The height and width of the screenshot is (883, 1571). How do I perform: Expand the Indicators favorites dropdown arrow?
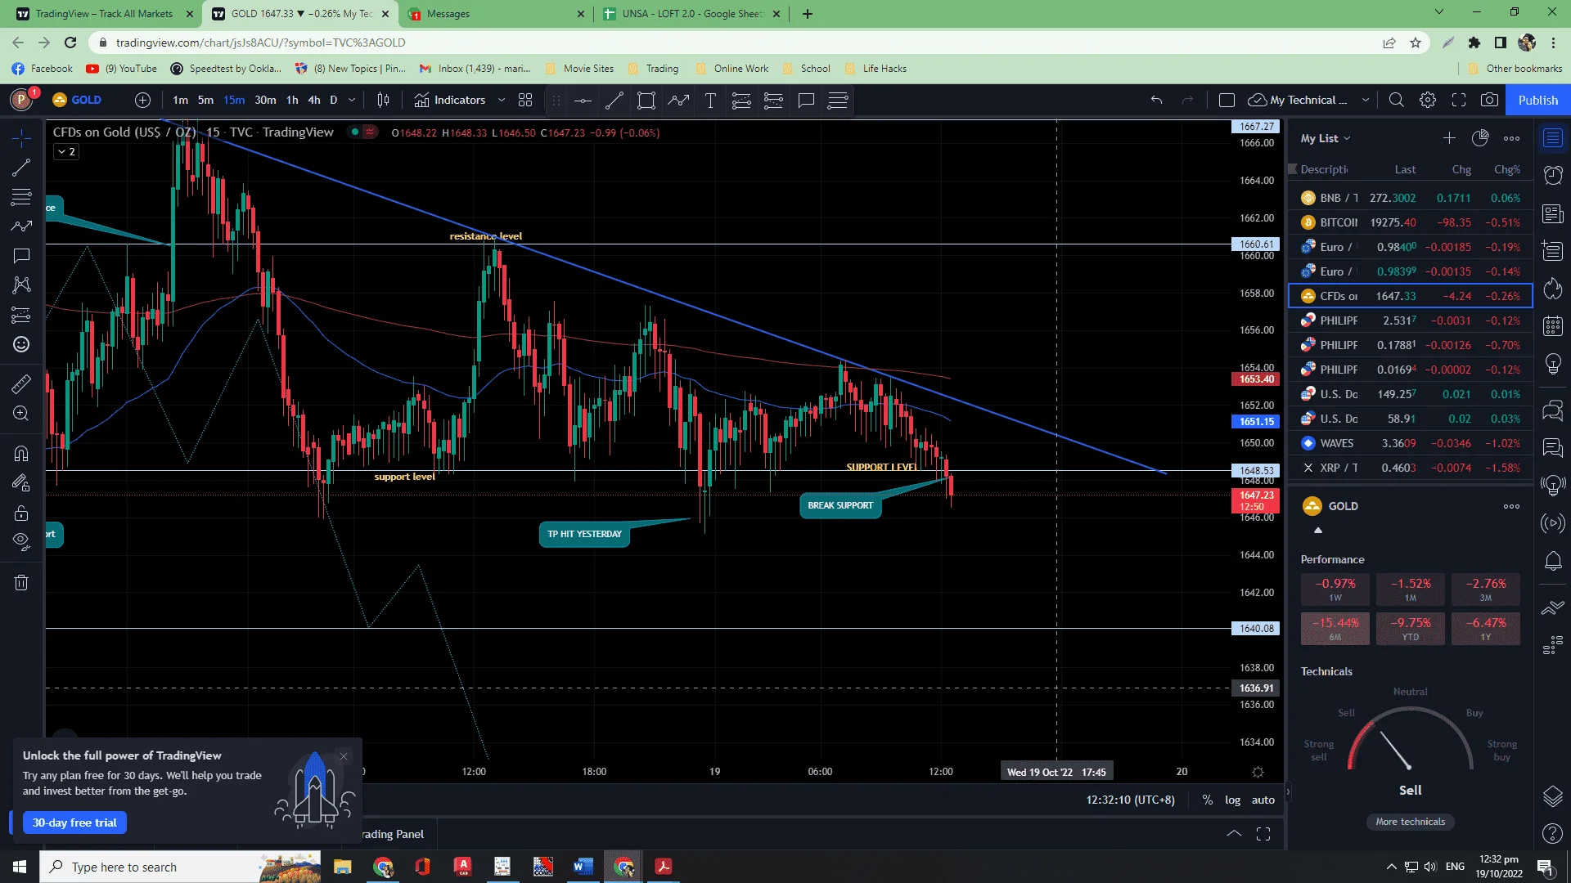[x=502, y=100]
